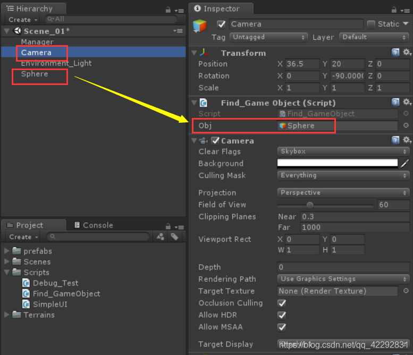
Task: Toggle the Camera component enabled checkbox
Action: (215, 141)
